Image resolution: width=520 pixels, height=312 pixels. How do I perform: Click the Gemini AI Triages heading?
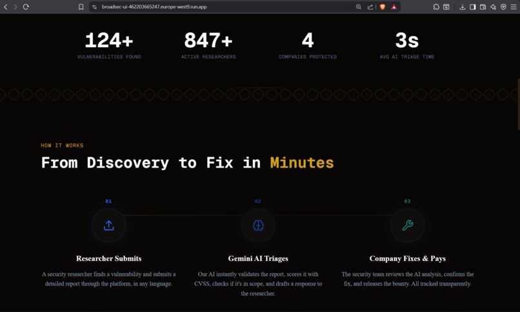[x=258, y=258]
